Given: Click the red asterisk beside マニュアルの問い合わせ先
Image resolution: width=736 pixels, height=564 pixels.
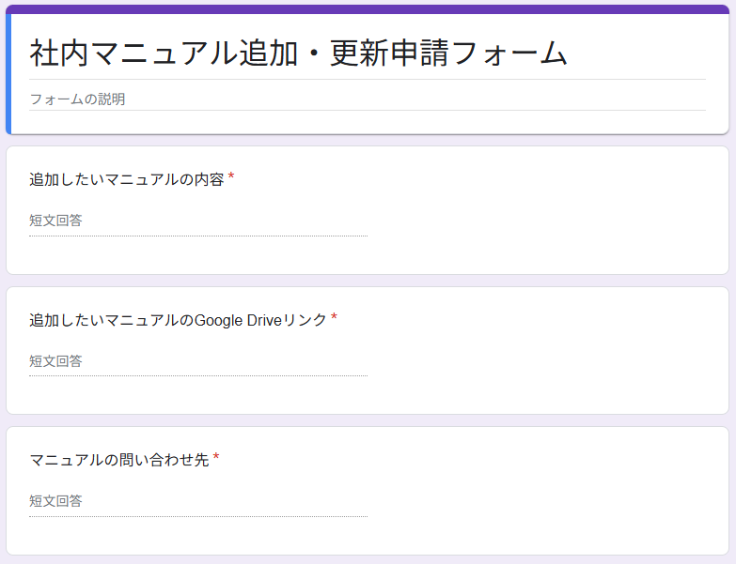Looking at the screenshot, I should pyautogui.click(x=216, y=458).
